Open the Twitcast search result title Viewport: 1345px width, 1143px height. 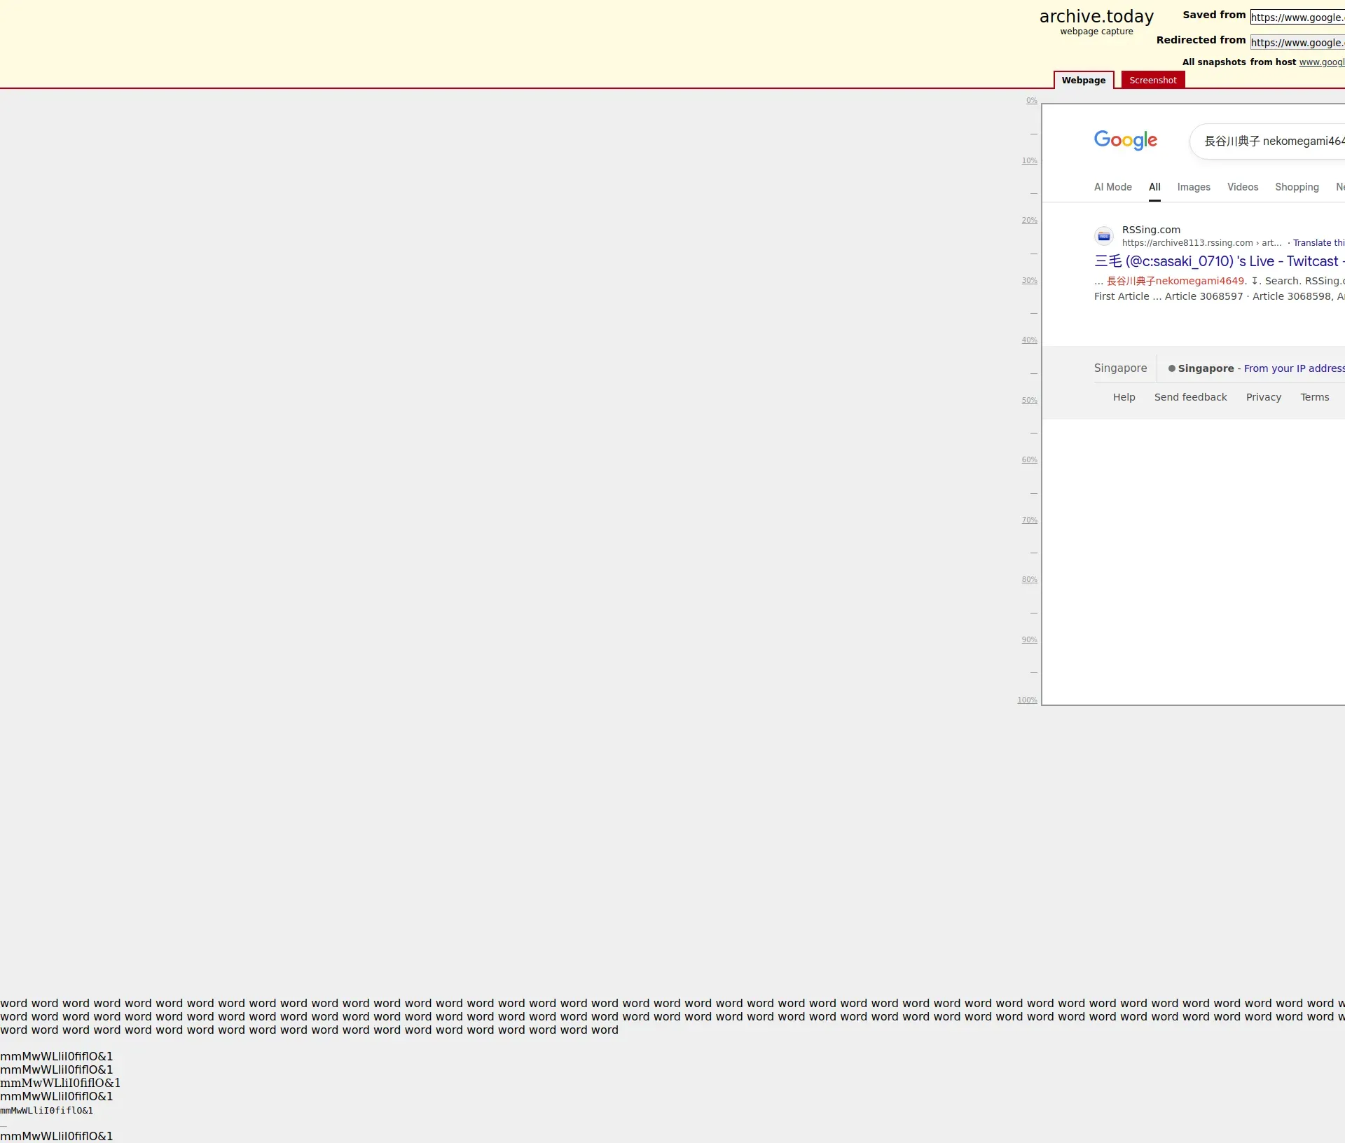pos(1218,261)
